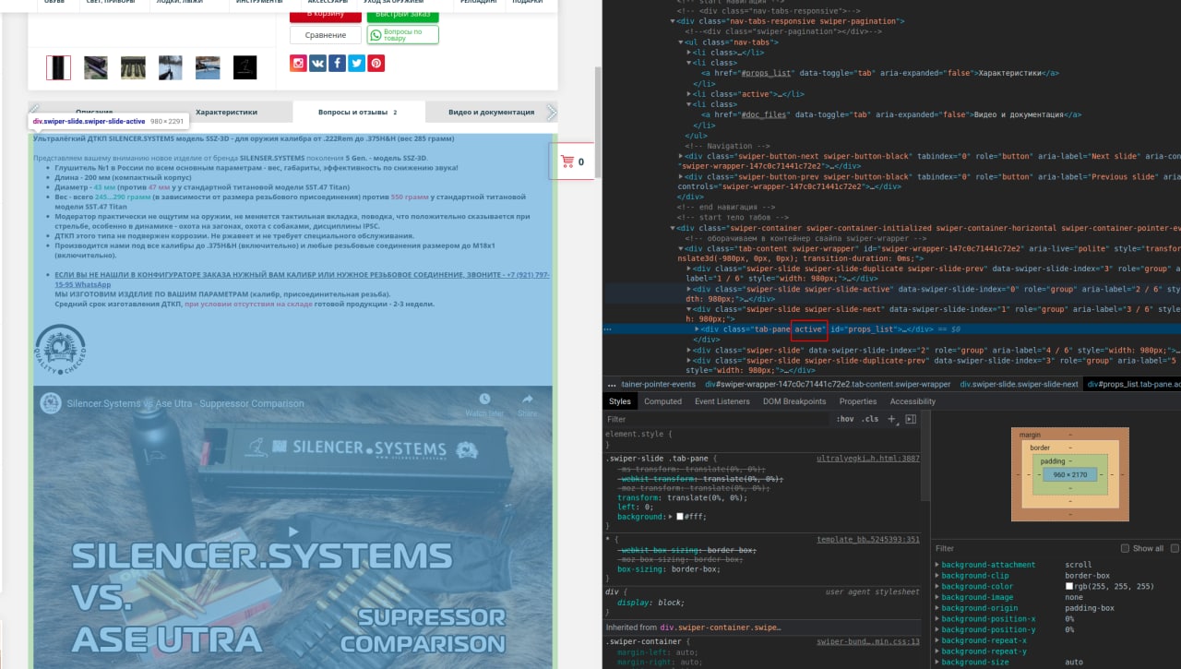Expand the selected tab-pane props_list node
Image resolution: width=1181 pixels, height=669 pixels.
697,329
